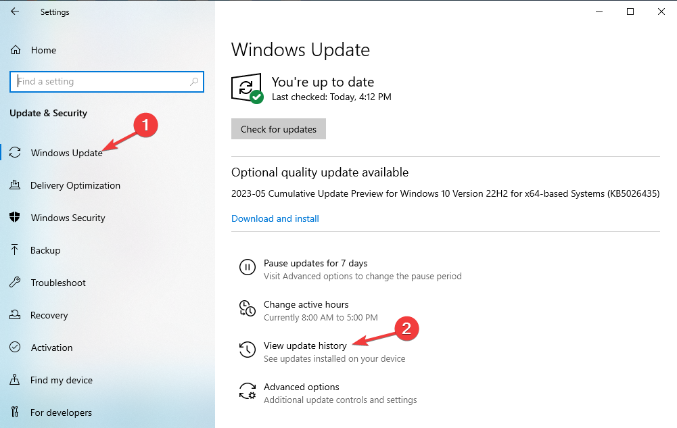Click the 'Update & Security' section heading

49,113
